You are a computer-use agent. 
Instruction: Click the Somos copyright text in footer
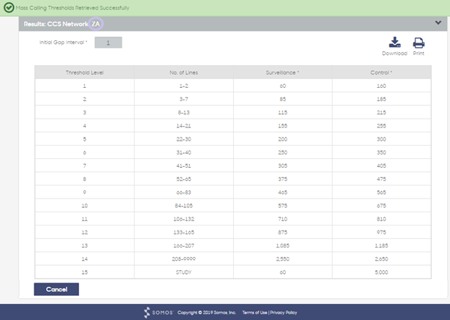point(207,313)
